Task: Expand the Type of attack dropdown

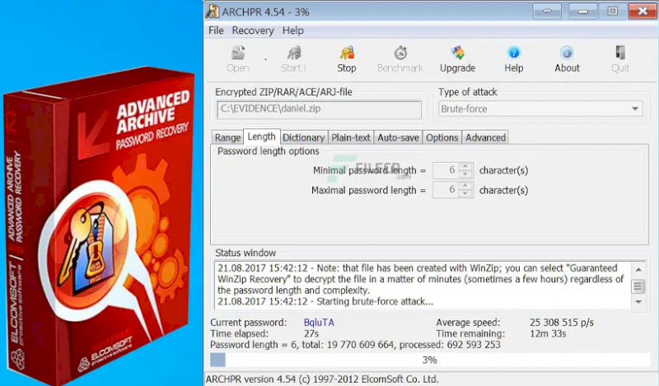Action: [540, 109]
